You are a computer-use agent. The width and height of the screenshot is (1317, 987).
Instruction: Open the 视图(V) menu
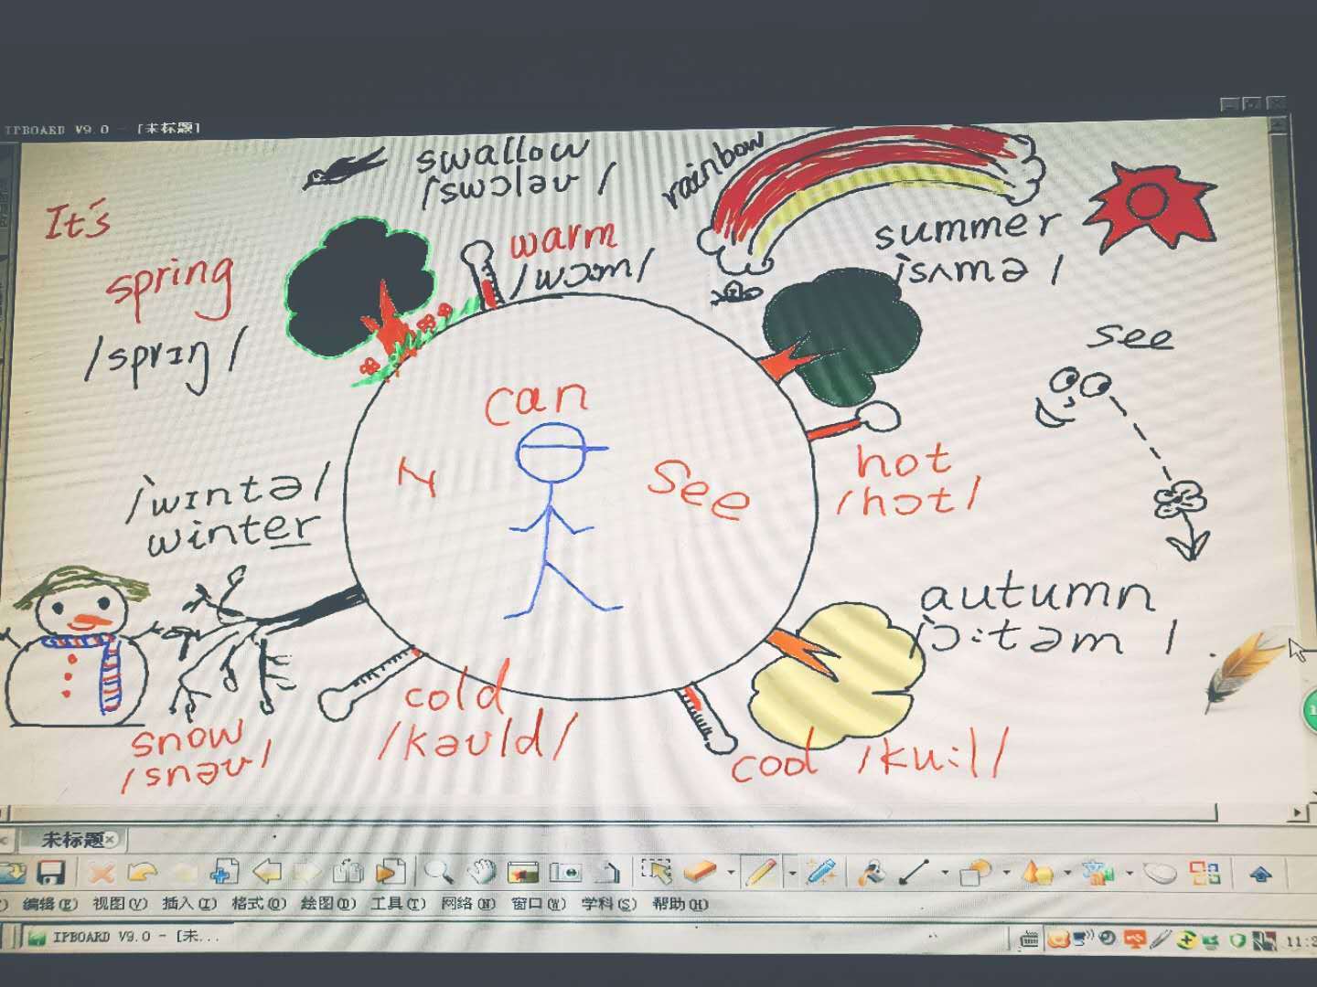coord(120,904)
